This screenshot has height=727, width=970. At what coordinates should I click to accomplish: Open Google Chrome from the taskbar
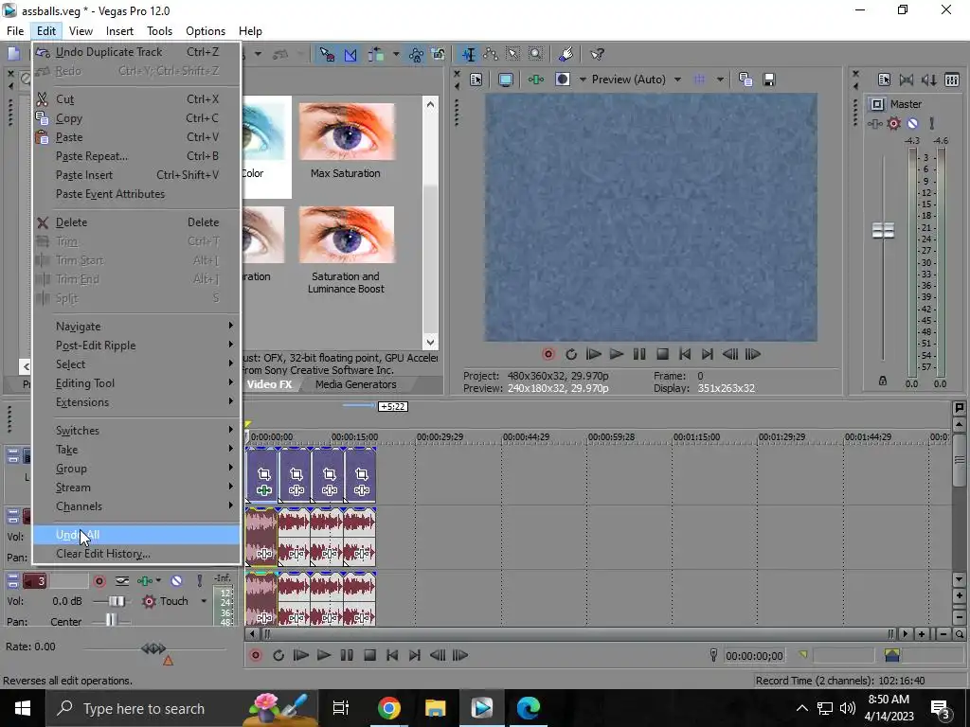coord(389,708)
